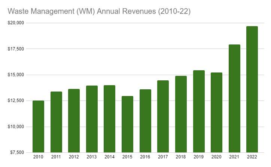Screen dimensions: 271x167
Task: Click the 2022 x-axis label
Action: coord(252,157)
